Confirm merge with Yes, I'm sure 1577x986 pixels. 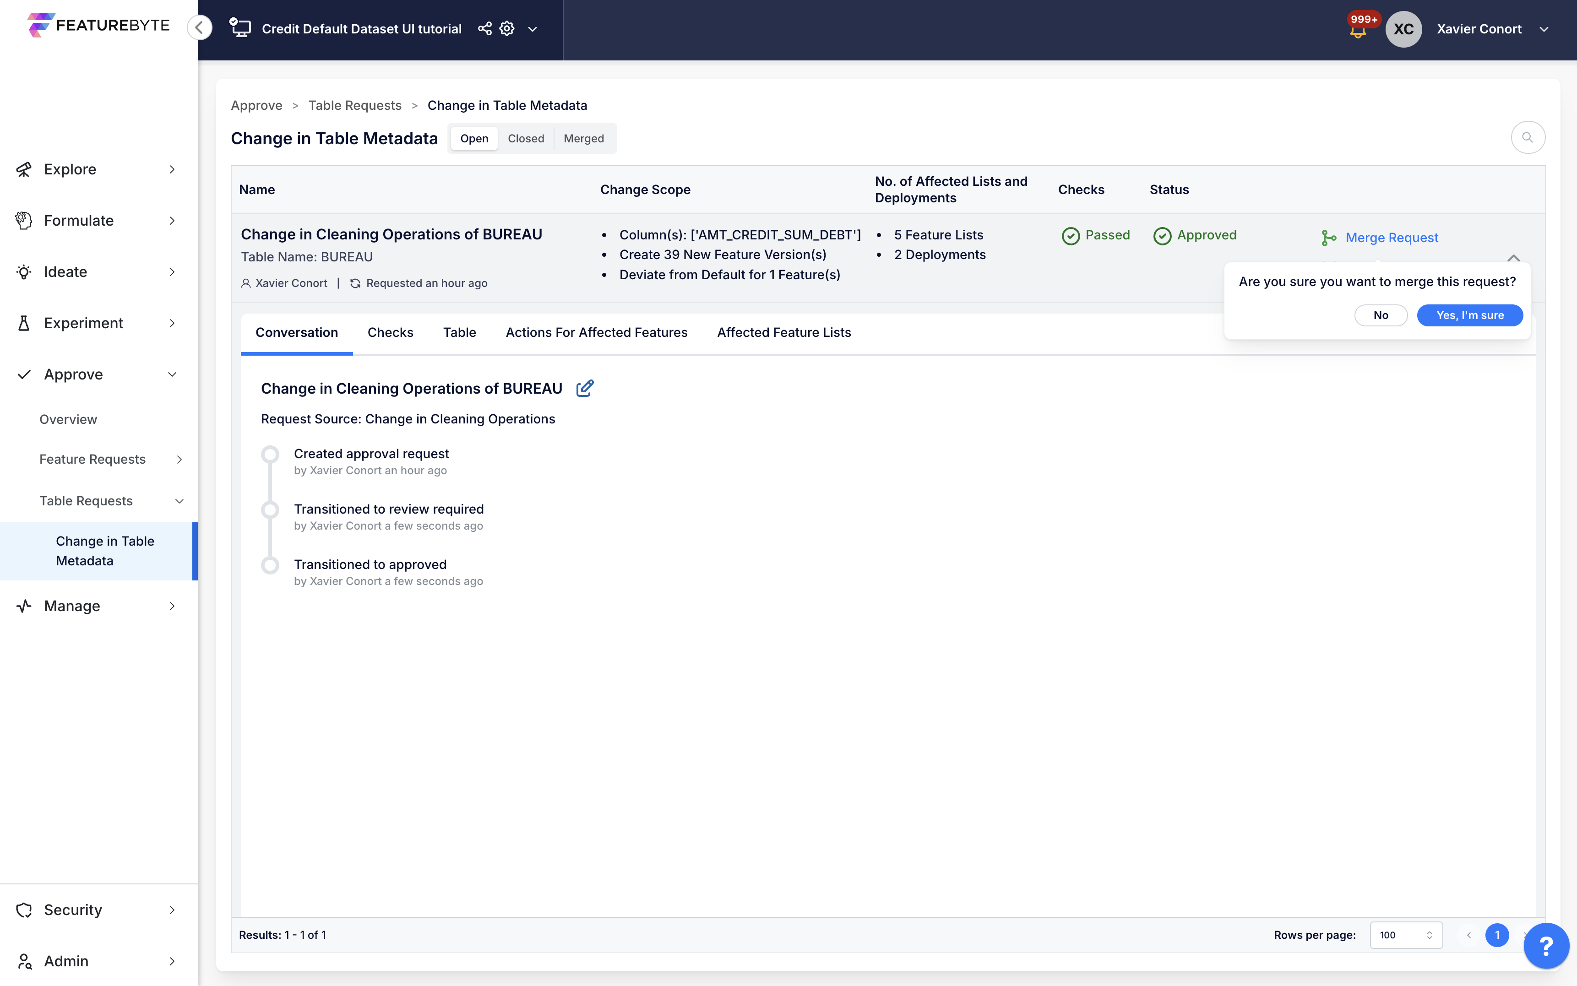tap(1469, 315)
